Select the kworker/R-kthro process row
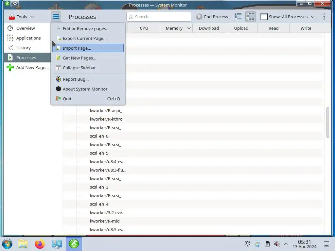 [193, 119]
